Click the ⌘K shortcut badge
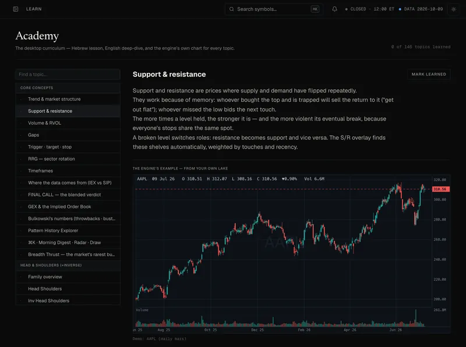Screen dimensions: 466x347 (315, 9)
